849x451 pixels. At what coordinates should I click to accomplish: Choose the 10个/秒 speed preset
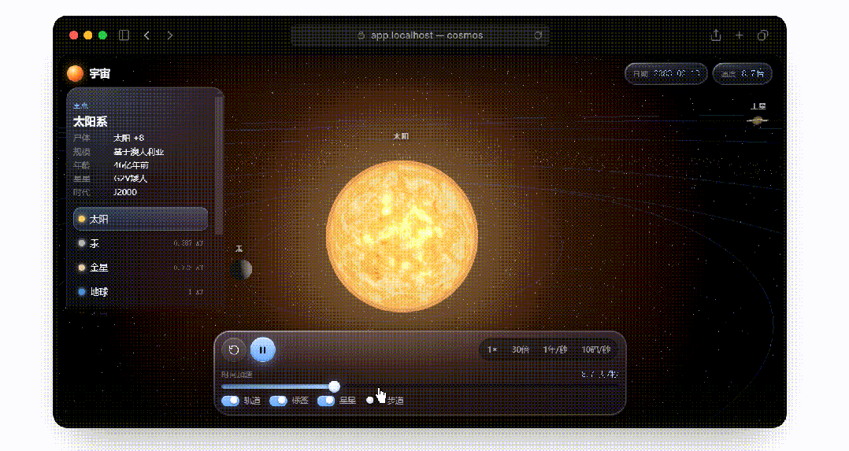point(596,349)
